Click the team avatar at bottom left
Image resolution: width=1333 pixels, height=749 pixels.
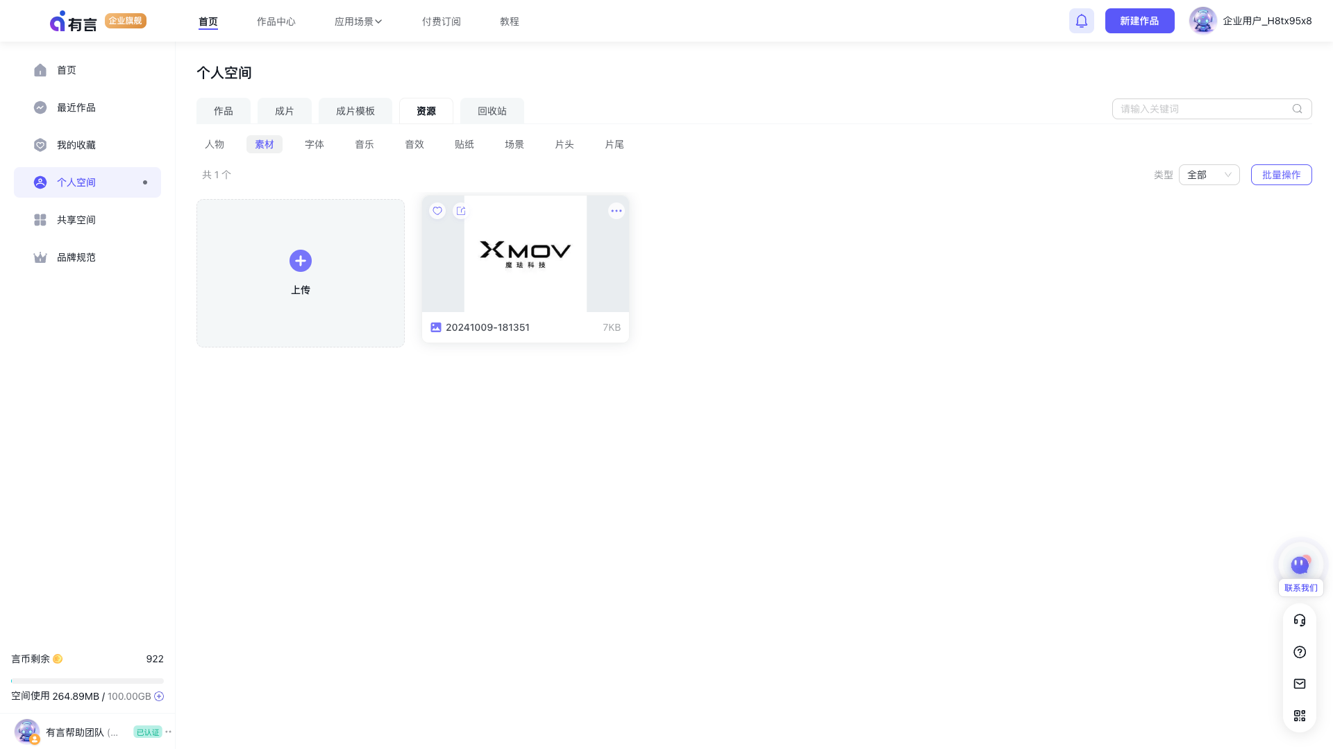[27, 732]
